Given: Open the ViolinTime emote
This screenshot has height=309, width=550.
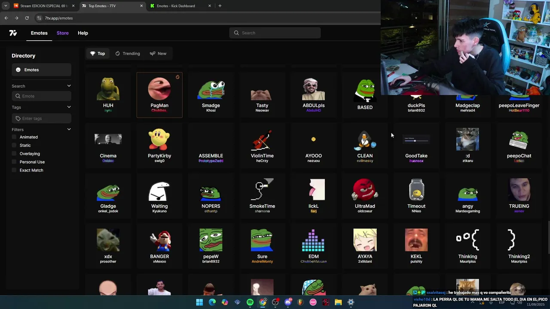Looking at the screenshot, I should [262, 145].
